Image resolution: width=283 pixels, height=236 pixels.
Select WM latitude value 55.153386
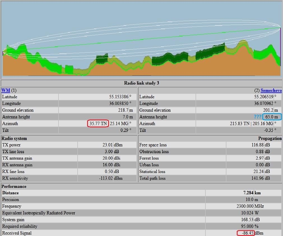point(119,97)
